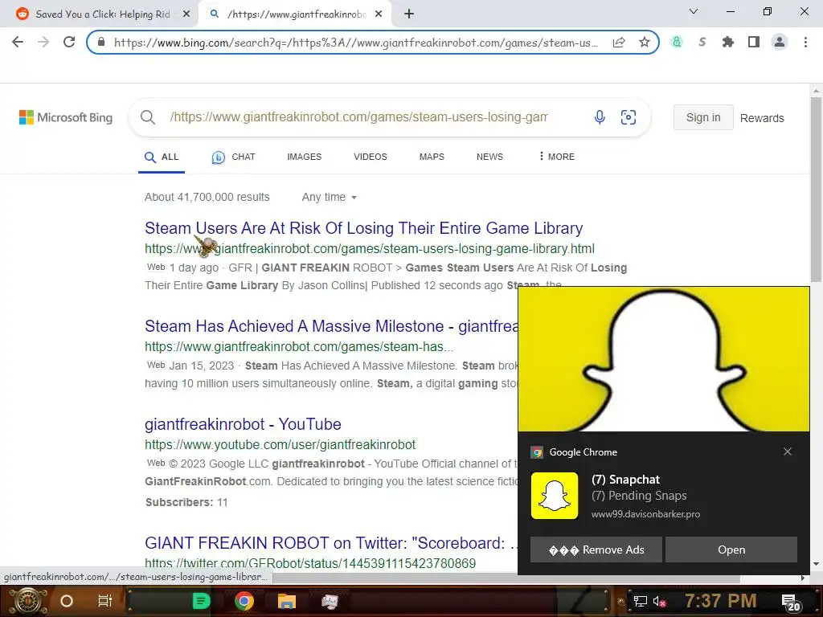Click the Microsoft Bing logo
823x617 pixels.
[x=66, y=117]
